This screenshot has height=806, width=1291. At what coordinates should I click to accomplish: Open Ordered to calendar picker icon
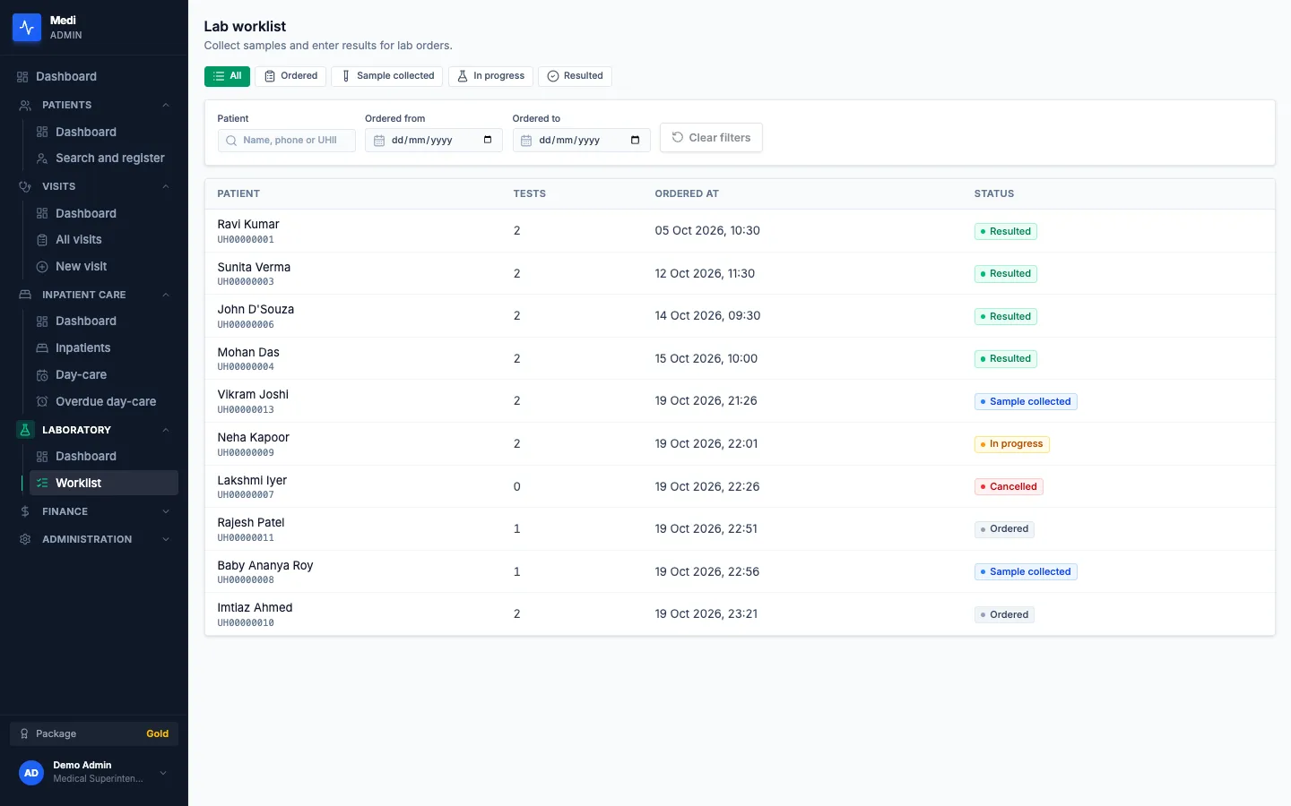[635, 140]
